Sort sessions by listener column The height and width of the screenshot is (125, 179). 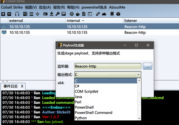pyautogui.click(x=151, y=21)
